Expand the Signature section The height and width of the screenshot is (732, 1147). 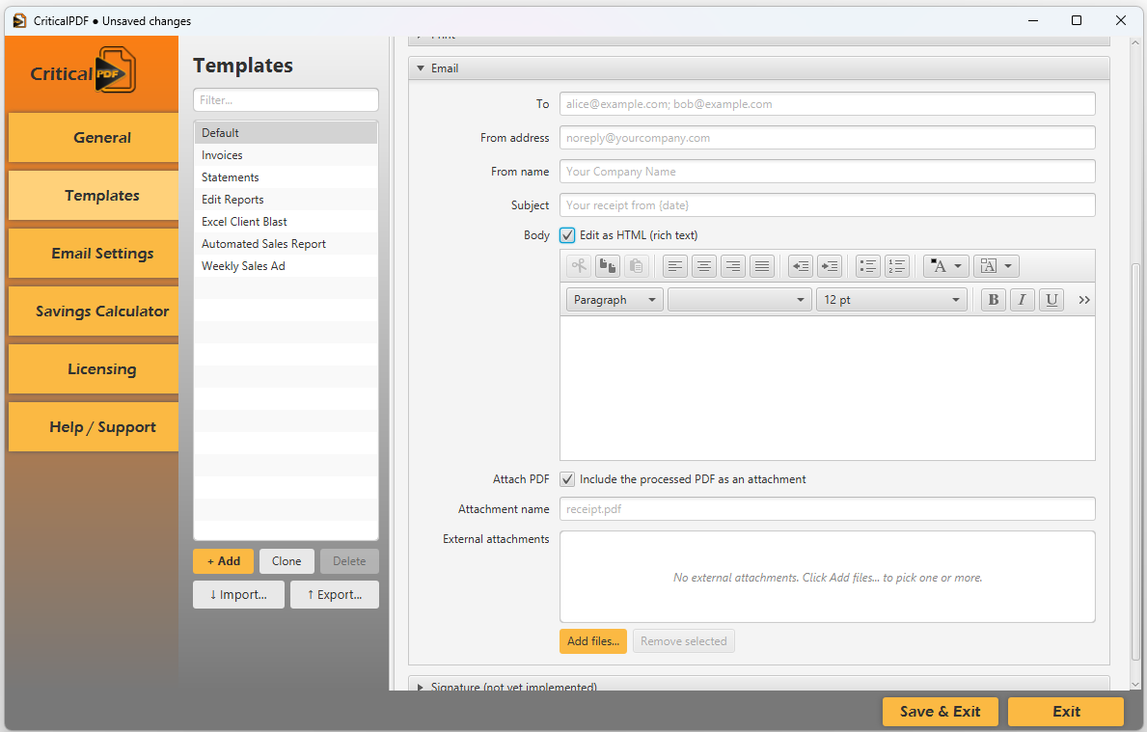[421, 687]
